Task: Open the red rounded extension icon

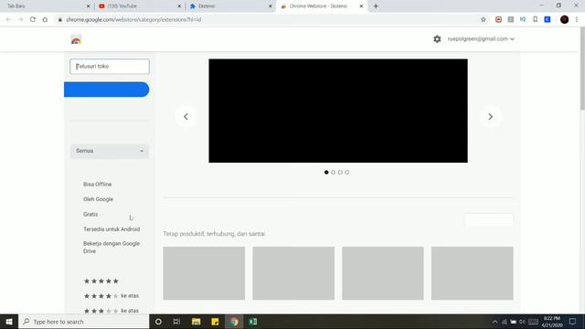Action: click(x=498, y=19)
